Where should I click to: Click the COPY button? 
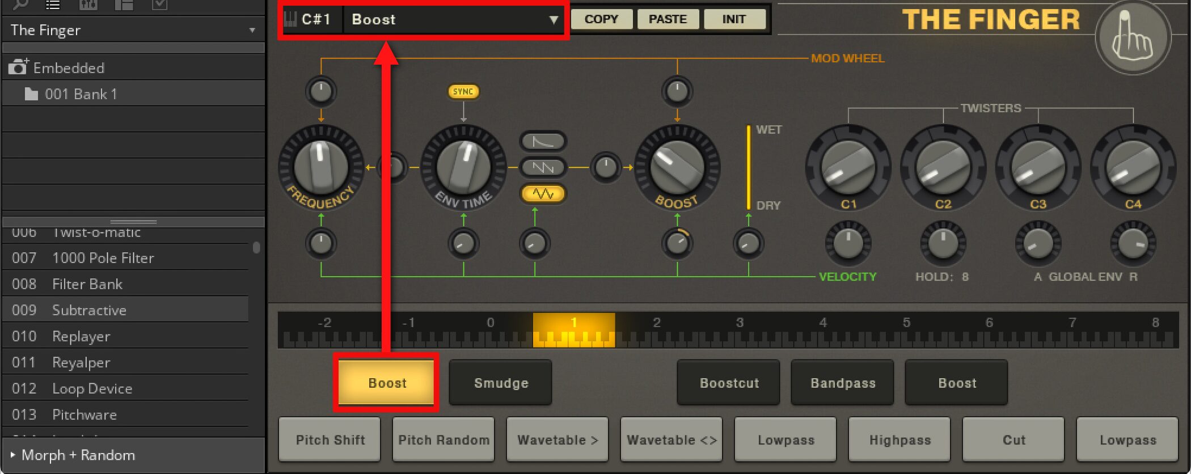(601, 19)
